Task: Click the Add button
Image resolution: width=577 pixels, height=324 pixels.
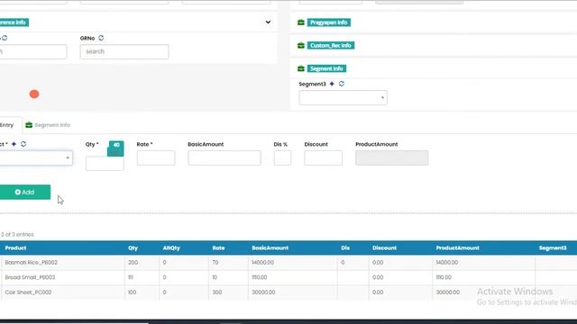Action: pos(25,192)
